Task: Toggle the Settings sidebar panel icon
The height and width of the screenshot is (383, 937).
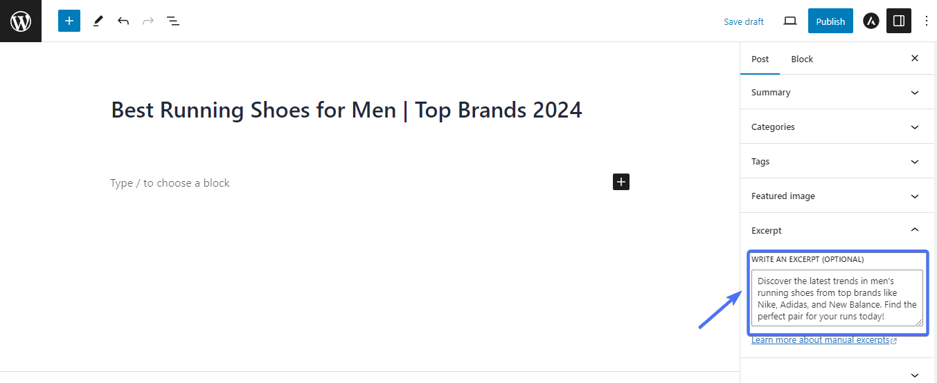Action: click(x=899, y=21)
